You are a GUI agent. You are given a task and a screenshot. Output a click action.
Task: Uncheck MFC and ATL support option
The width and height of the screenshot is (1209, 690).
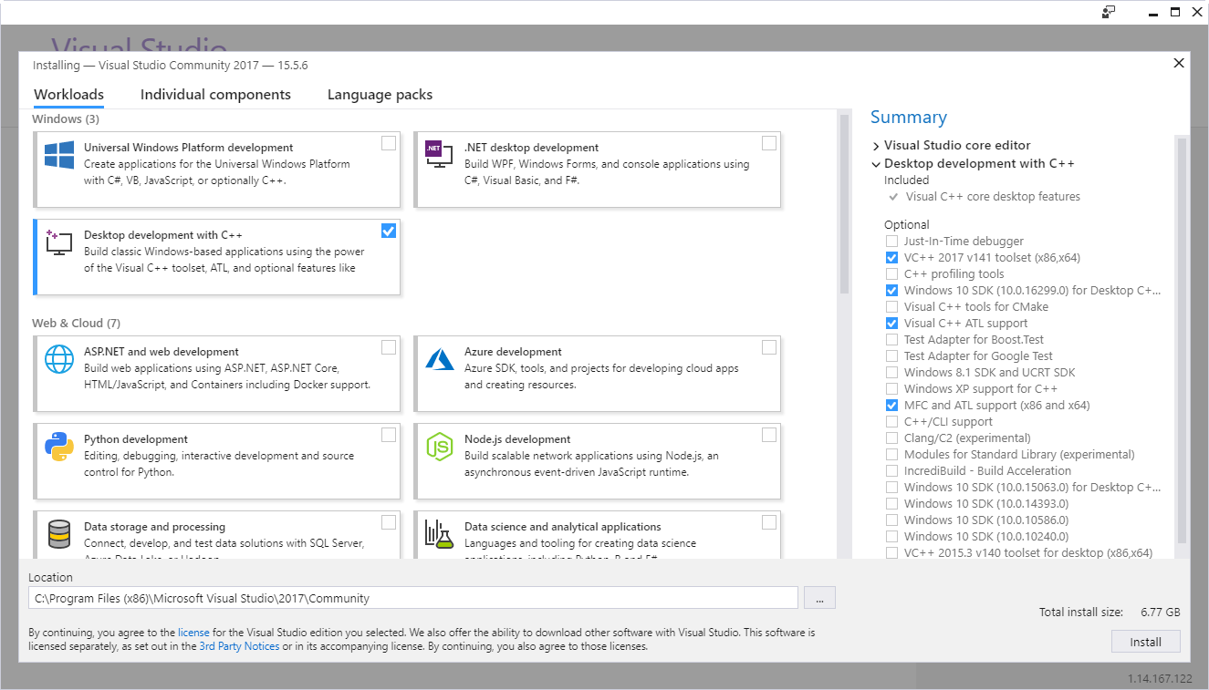coord(891,406)
